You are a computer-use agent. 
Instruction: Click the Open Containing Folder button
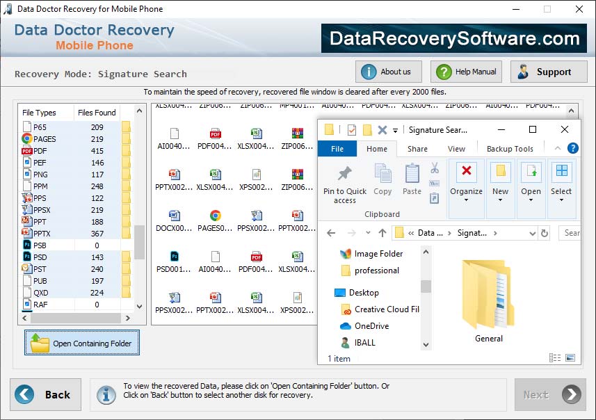[x=81, y=342]
